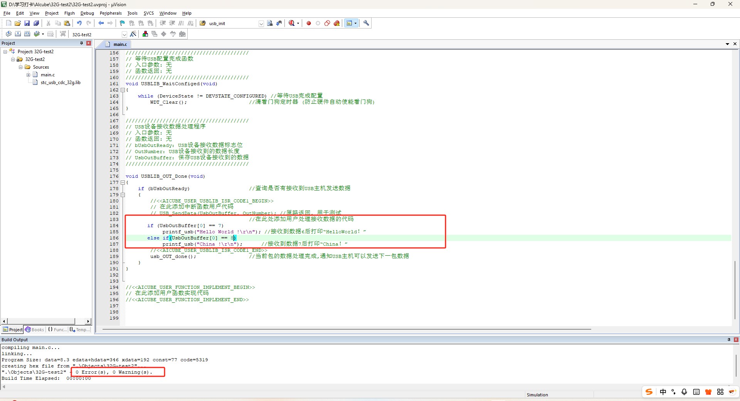Open Configuration wrench icon
Image resolution: width=740 pixels, height=401 pixels.
[366, 23]
